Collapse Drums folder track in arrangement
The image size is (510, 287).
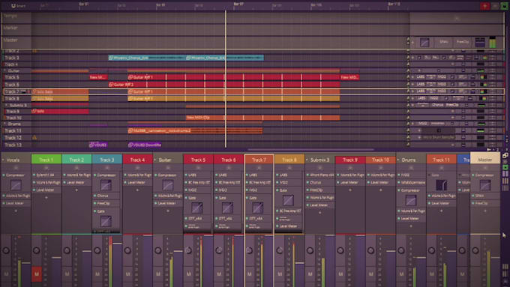(x=5, y=124)
